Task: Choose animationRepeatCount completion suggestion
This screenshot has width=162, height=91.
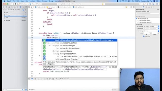Action: tap(80, 48)
